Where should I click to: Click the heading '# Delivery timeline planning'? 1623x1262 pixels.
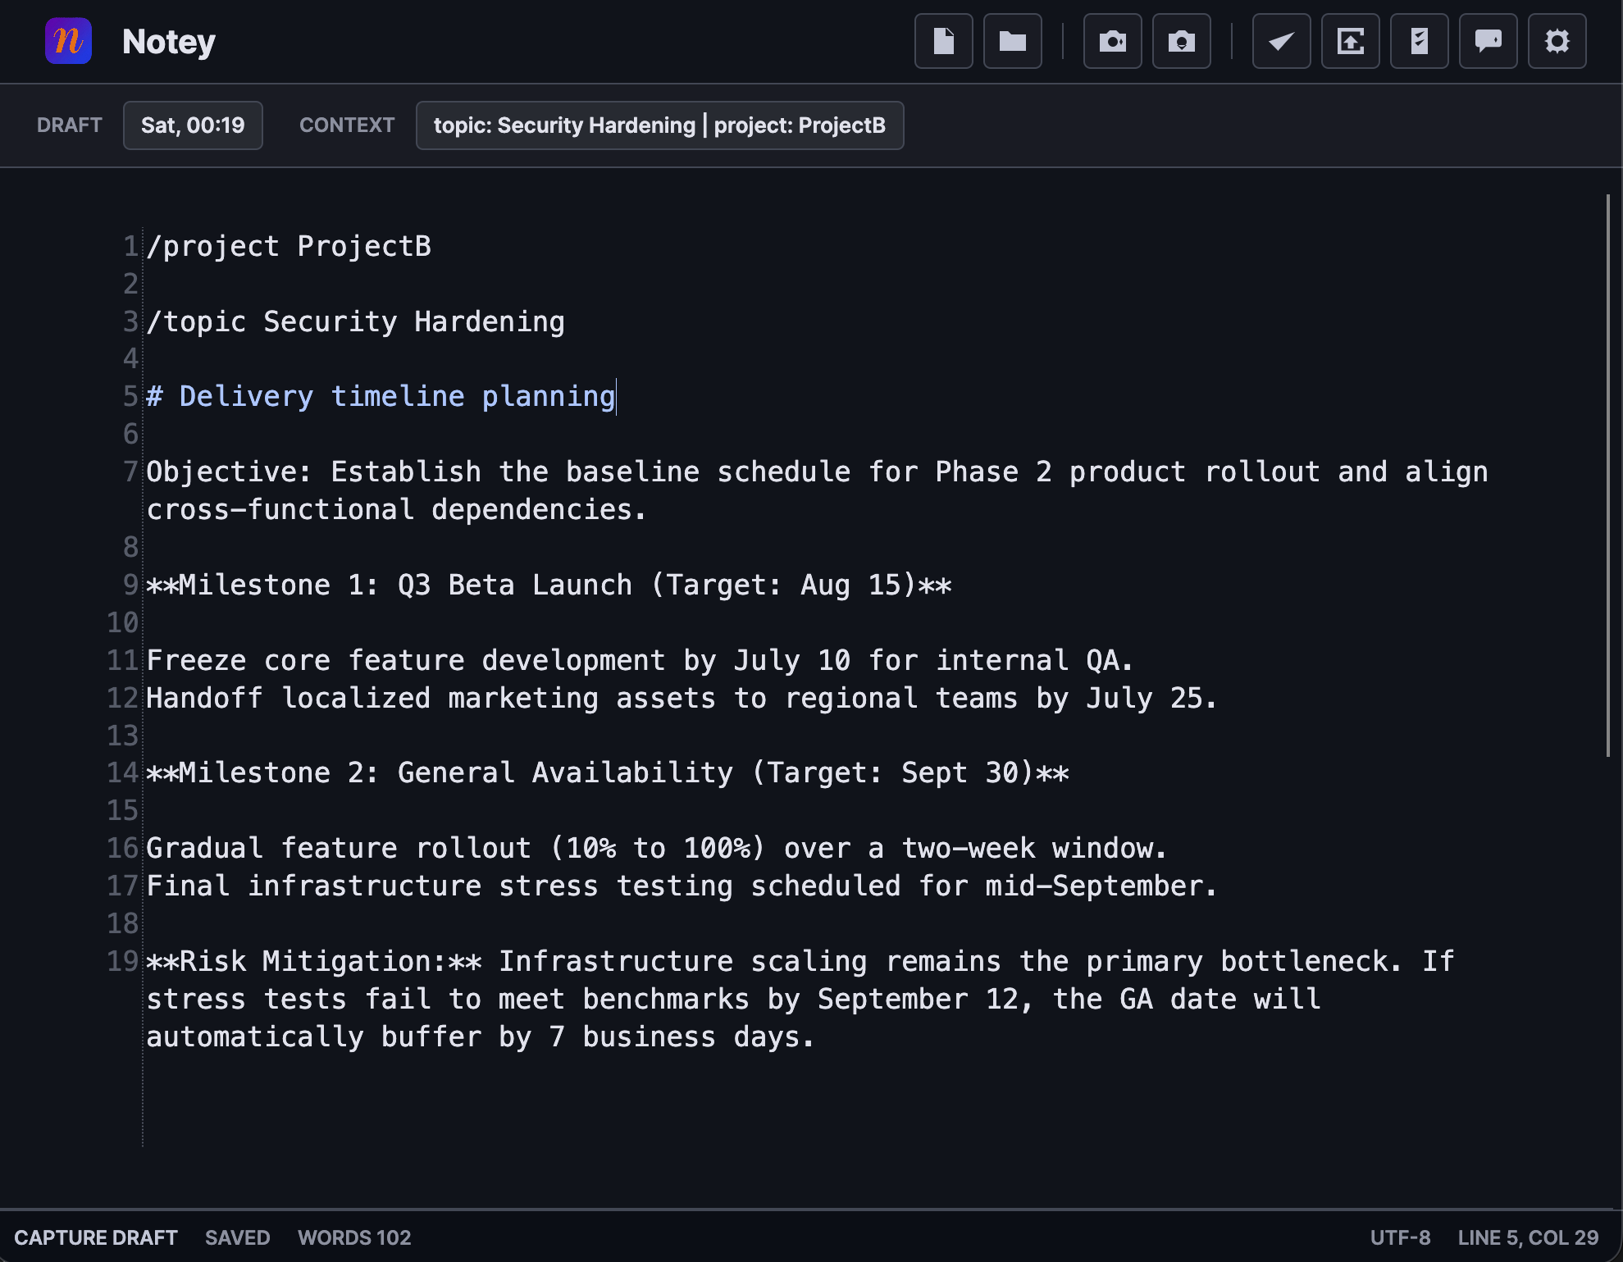(x=381, y=397)
